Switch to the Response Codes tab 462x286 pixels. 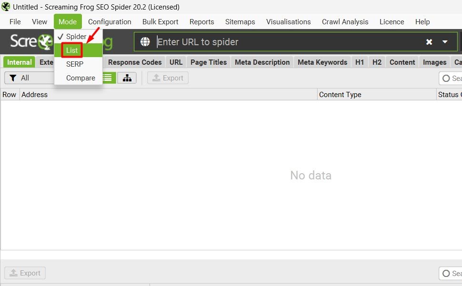coord(135,62)
